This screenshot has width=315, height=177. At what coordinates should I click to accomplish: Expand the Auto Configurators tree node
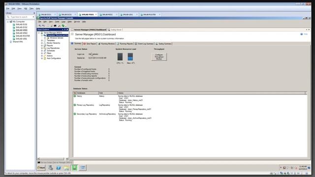click(42, 59)
